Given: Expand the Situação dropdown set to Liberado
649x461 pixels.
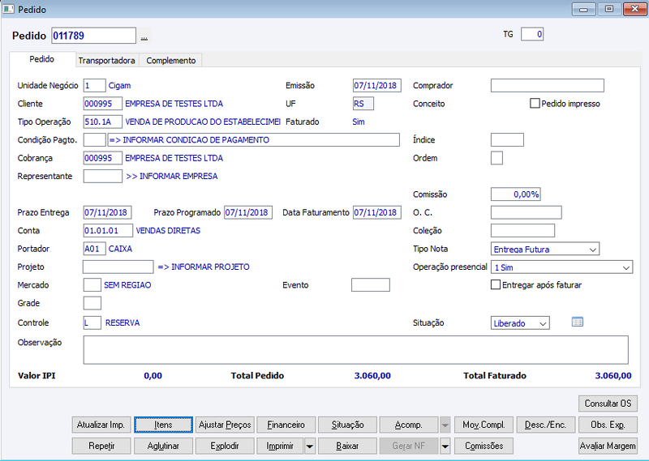Looking at the screenshot, I should point(520,323).
